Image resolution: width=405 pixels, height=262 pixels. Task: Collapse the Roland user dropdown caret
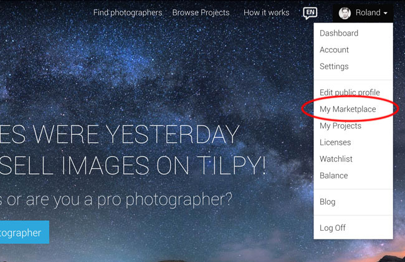(385, 13)
